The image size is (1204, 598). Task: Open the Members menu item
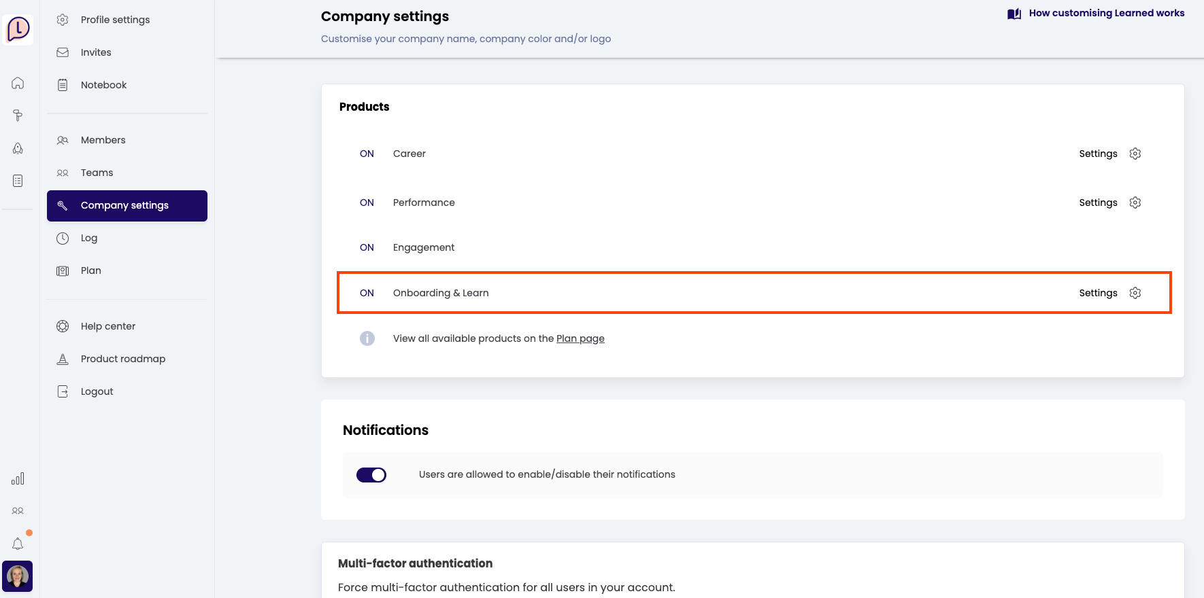pyautogui.click(x=103, y=140)
